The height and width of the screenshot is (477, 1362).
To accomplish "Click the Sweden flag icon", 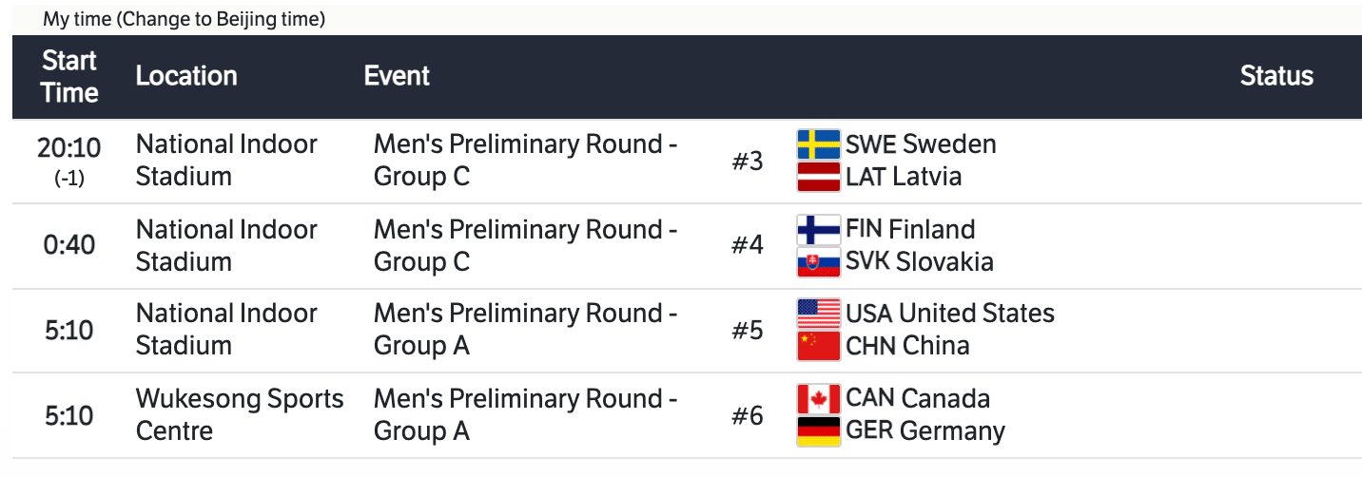I will coord(818,144).
